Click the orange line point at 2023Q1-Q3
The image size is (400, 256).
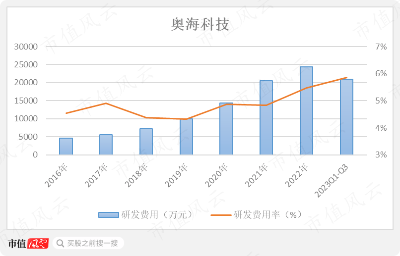click(x=346, y=78)
